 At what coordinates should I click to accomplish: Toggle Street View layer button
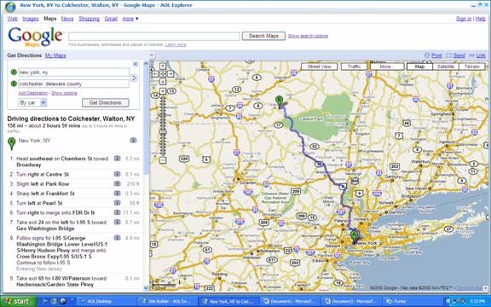319,67
